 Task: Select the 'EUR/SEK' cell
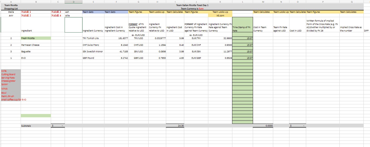click(196, 52)
